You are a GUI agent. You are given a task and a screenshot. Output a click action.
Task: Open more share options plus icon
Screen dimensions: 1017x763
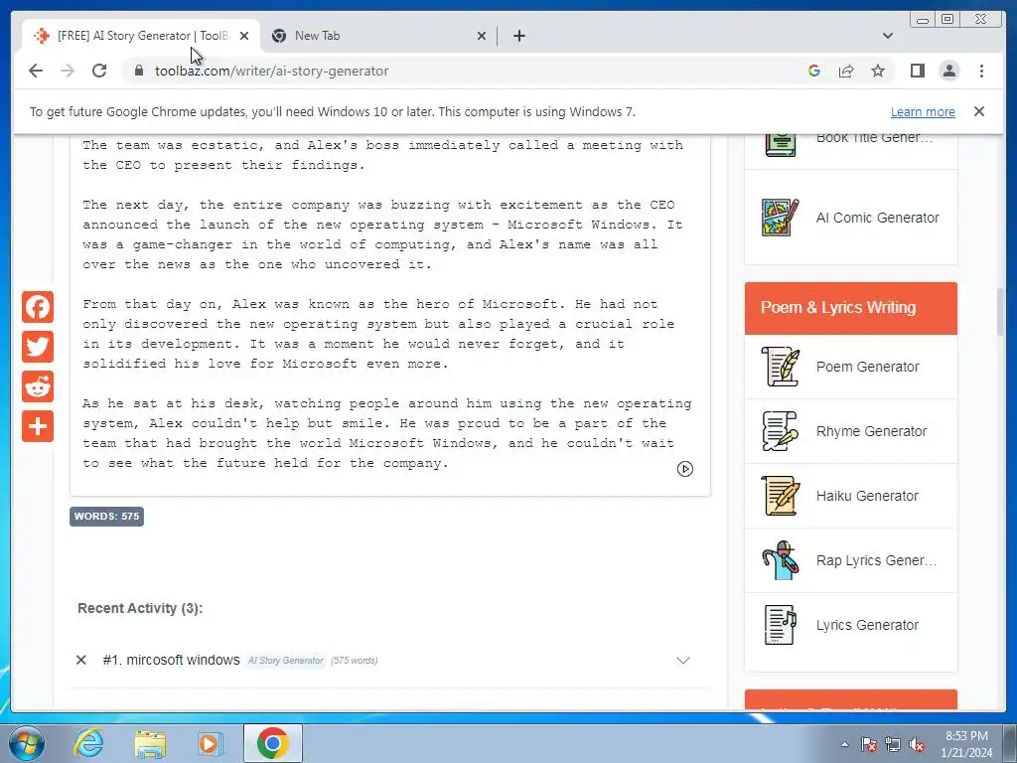tap(38, 426)
